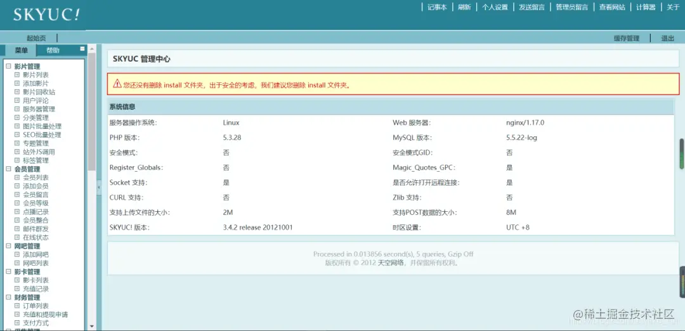The width and height of the screenshot is (685, 331).
Task: Open 添加网吧 in the sidebar
Action: (36, 254)
